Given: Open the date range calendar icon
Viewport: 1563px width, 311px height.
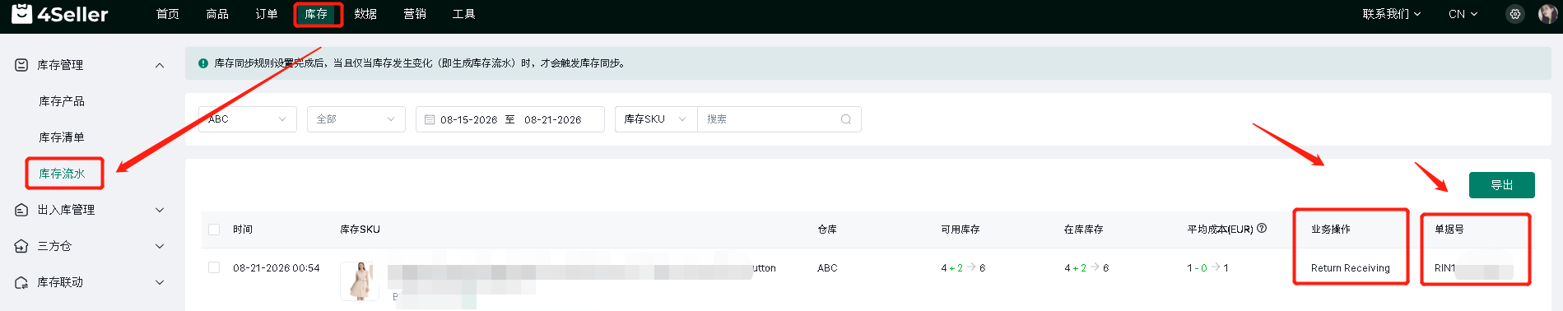Looking at the screenshot, I should click(x=430, y=119).
